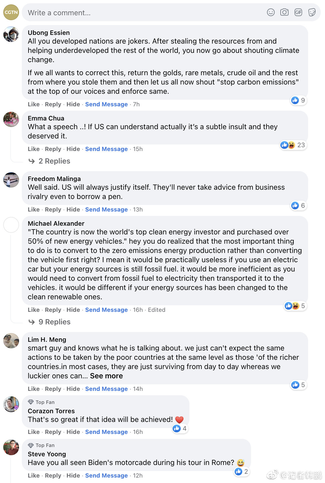Like Lim H. Meng's comment
Image resolution: width=325 pixels, height=483 pixels.
pyautogui.click(x=33, y=389)
